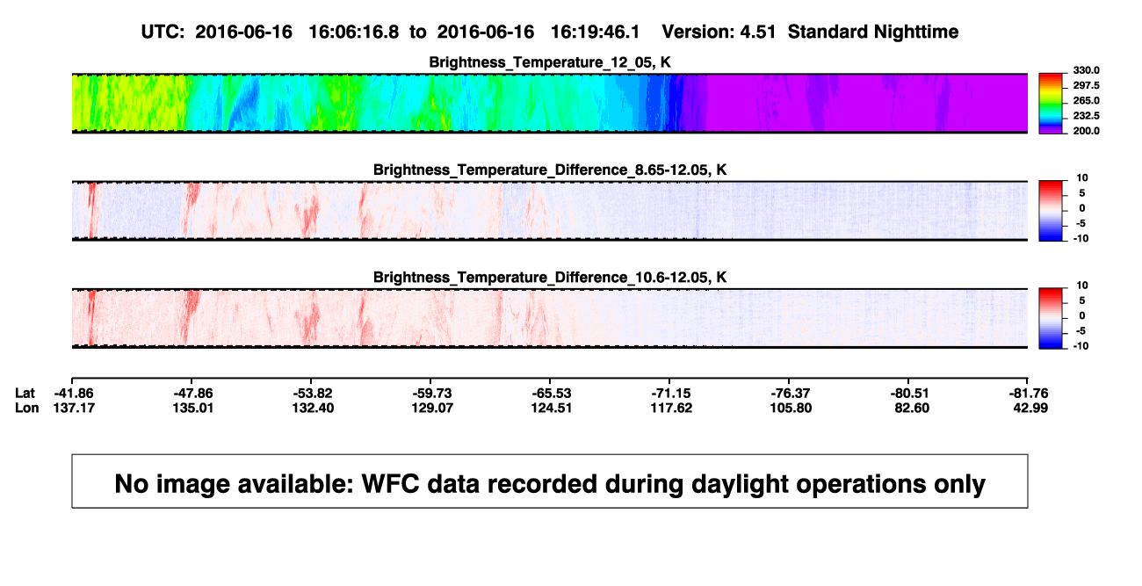Click the 10.6-12.05 plot's red-blue color bar
1142x586 pixels.
[1052, 318]
